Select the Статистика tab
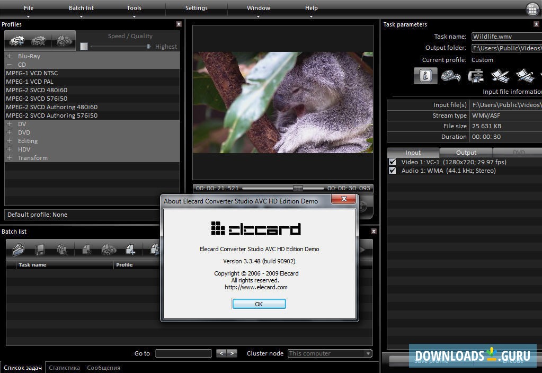 [x=64, y=368]
